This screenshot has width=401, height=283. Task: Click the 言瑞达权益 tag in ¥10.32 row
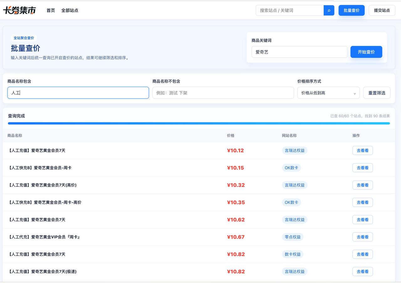click(294, 185)
